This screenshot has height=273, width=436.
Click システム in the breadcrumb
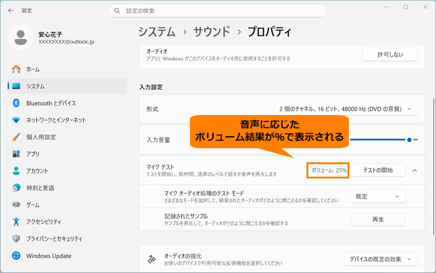[157, 32]
